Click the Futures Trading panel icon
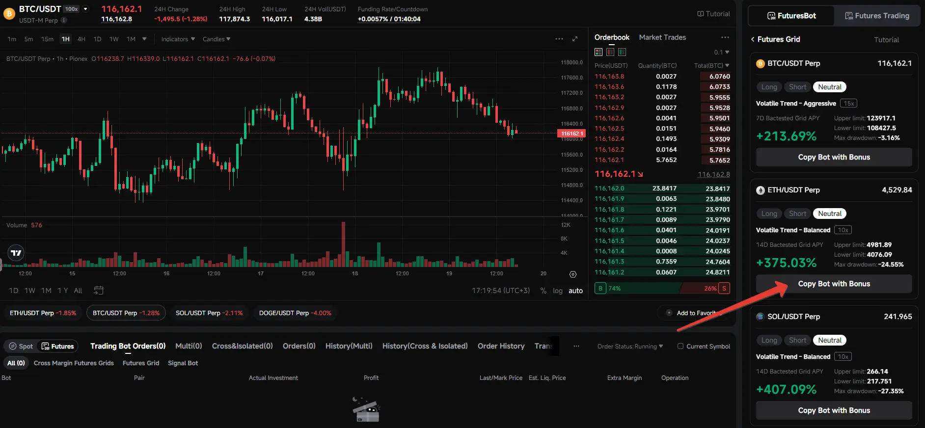The image size is (925, 428). coord(849,16)
